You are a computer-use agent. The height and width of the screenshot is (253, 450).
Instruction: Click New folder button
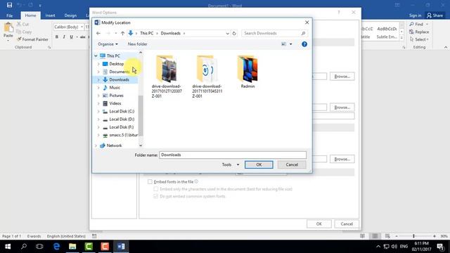(138, 44)
